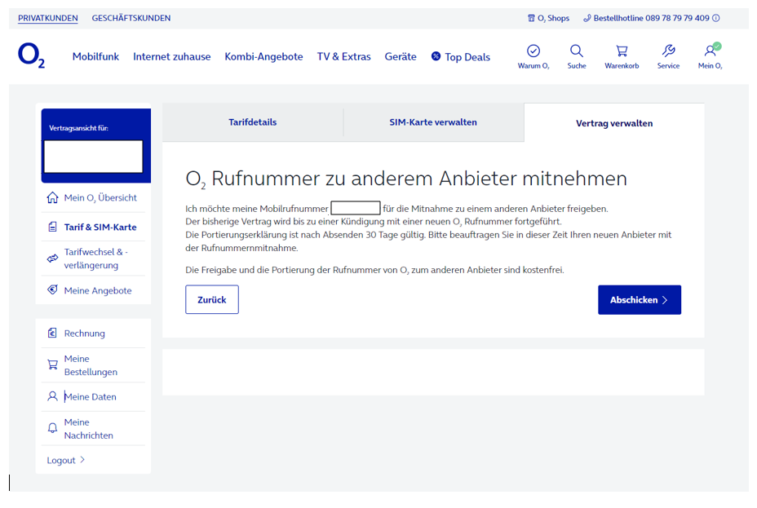This screenshot has width=757, height=508.
Task: Open the Warenkorb cart icon
Action: [x=622, y=51]
